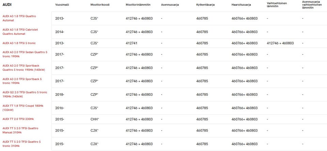Open the AUDI TT 2.0 TFSI 230Hk link
327x151 pixels.
pyautogui.click(x=18, y=119)
